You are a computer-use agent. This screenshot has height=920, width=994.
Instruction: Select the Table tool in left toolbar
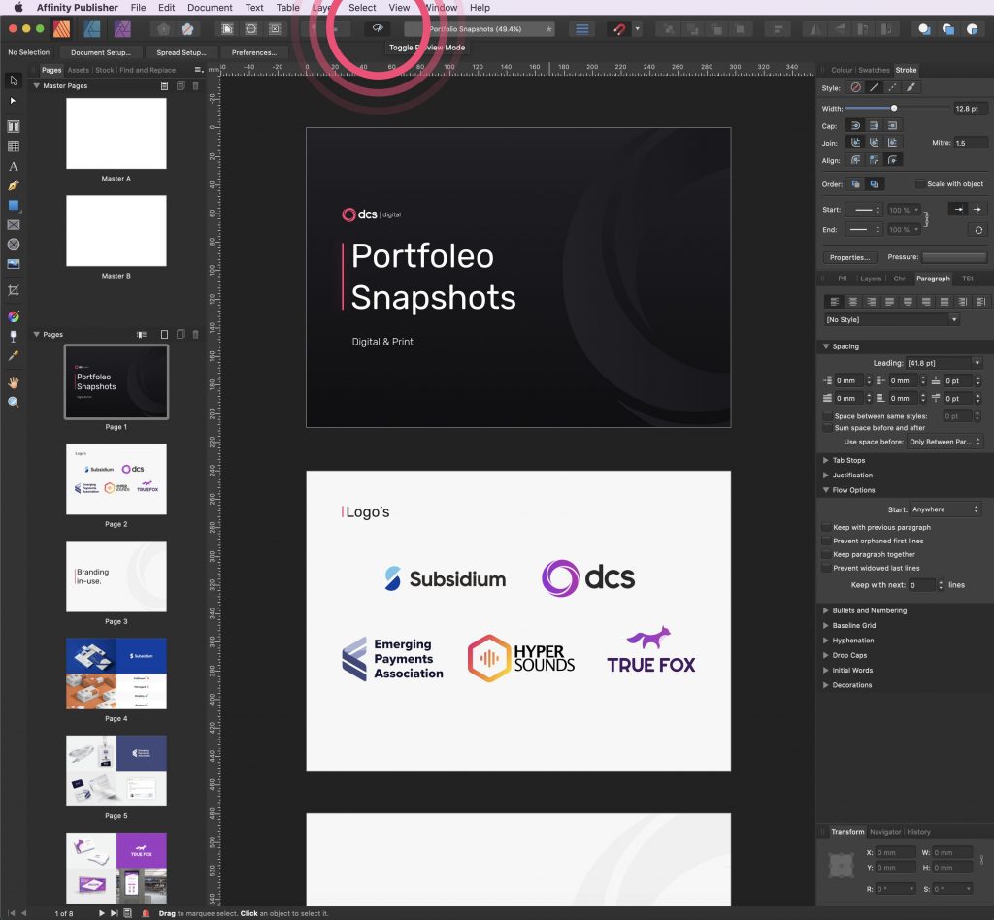[14, 147]
